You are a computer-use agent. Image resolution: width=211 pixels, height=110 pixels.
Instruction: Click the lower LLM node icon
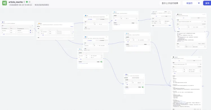[174, 57]
